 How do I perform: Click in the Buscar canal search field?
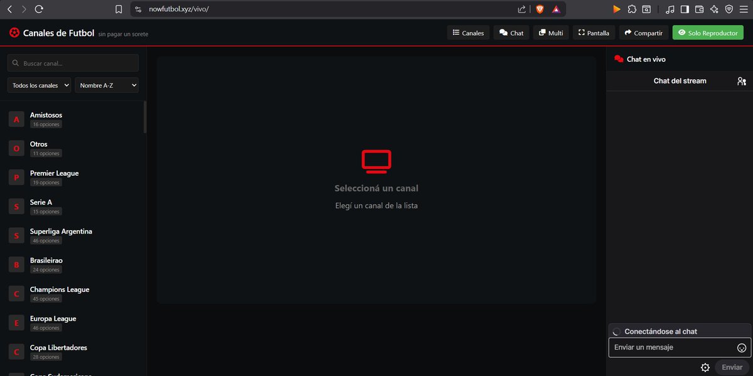tap(73, 63)
